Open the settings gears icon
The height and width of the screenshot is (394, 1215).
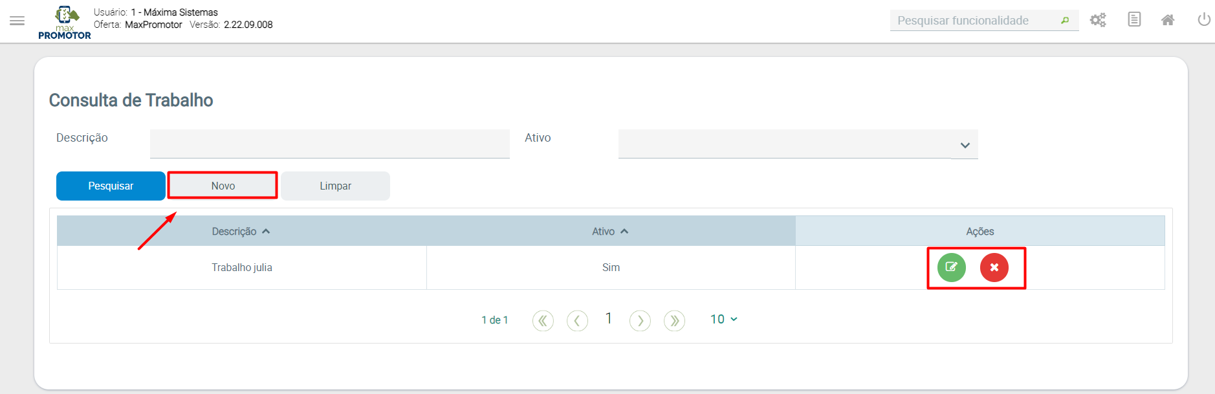click(x=1098, y=20)
